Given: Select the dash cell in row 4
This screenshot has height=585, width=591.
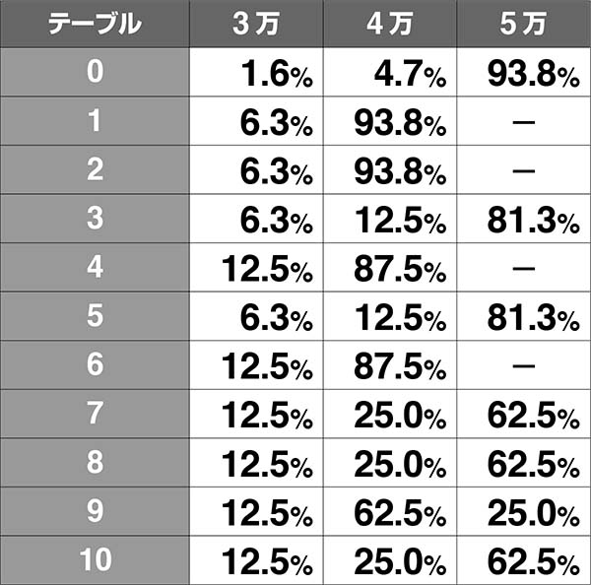Looking at the screenshot, I should (x=523, y=268).
